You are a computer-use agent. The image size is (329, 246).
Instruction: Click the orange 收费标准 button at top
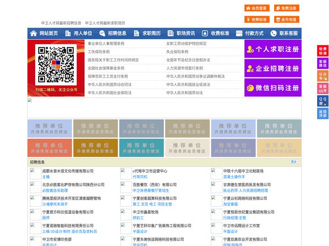[x=257, y=20]
